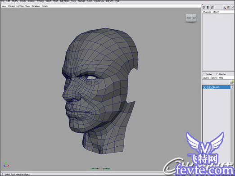Open the Layers menu in Layer Editor

coord(206,78)
